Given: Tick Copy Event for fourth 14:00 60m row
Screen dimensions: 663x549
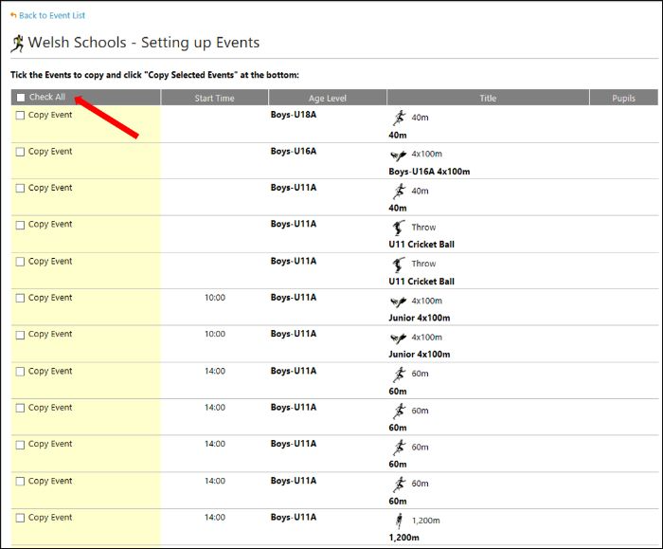Looking at the screenshot, I should click(x=20, y=481).
